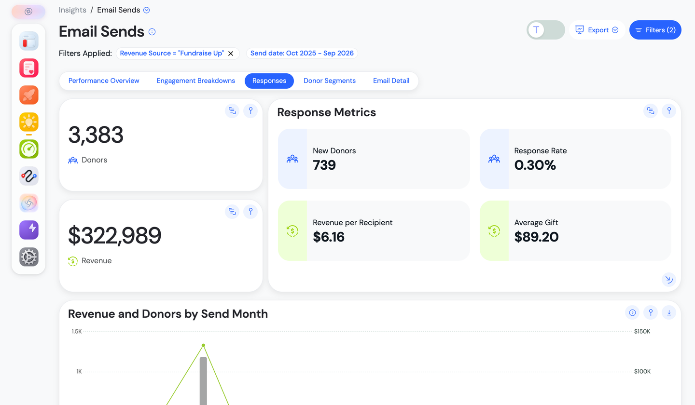Viewport: 695px width, 405px height.
Task: Click the arrow icon at Response Metrics corner
Action: click(x=668, y=279)
